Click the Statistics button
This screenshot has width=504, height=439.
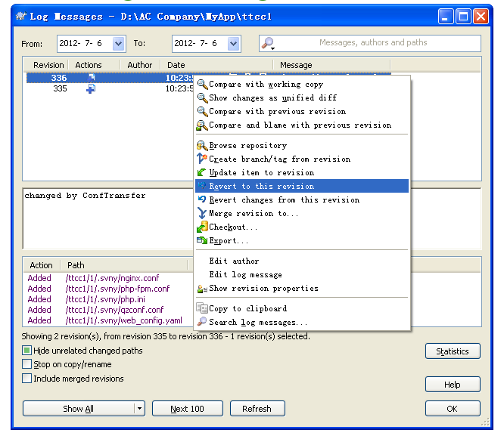(x=453, y=351)
